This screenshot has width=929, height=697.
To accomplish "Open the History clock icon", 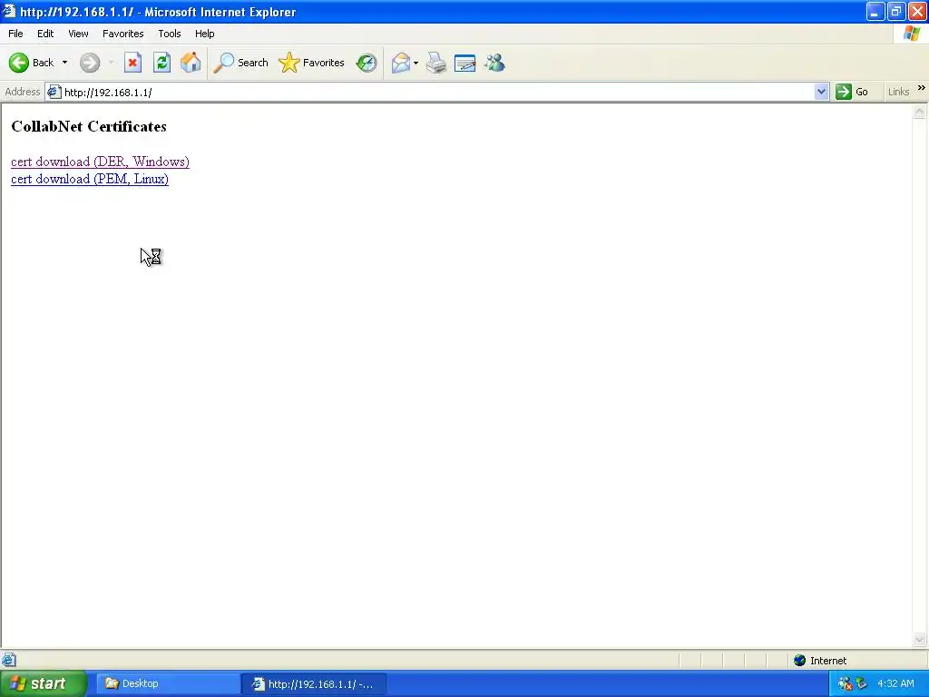I will (x=367, y=63).
